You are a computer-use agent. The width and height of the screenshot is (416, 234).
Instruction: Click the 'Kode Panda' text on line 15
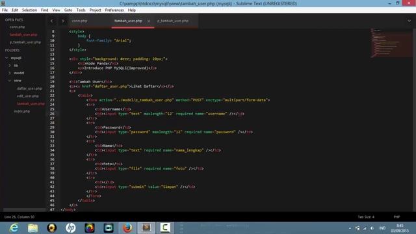point(97,64)
